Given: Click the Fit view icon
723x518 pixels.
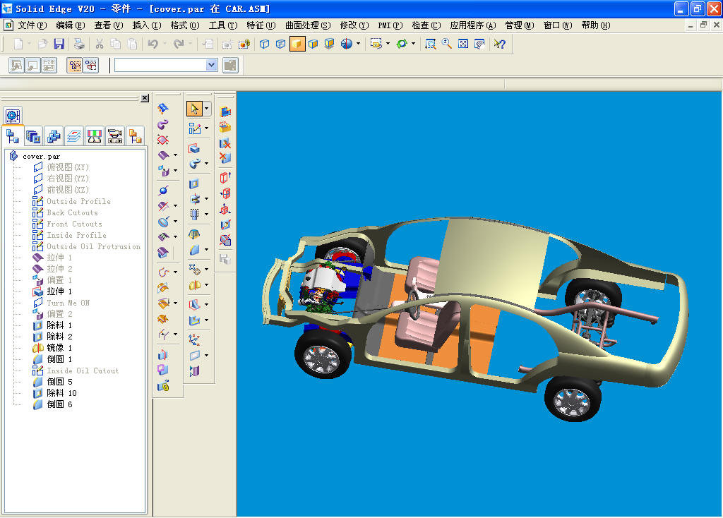Looking at the screenshot, I should point(463,44).
